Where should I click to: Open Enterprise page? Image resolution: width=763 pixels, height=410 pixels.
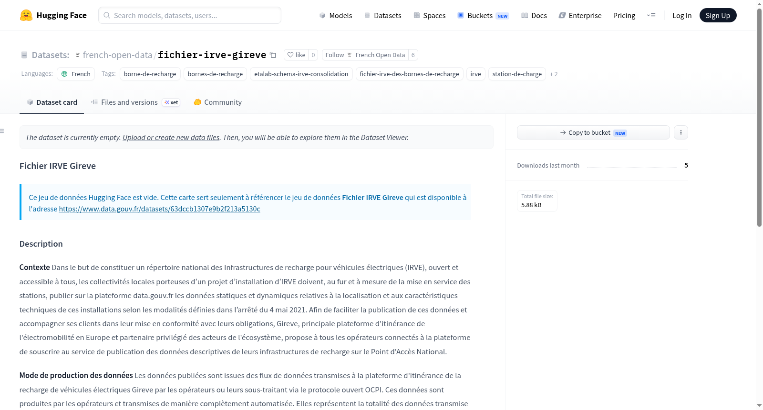[x=580, y=15]
